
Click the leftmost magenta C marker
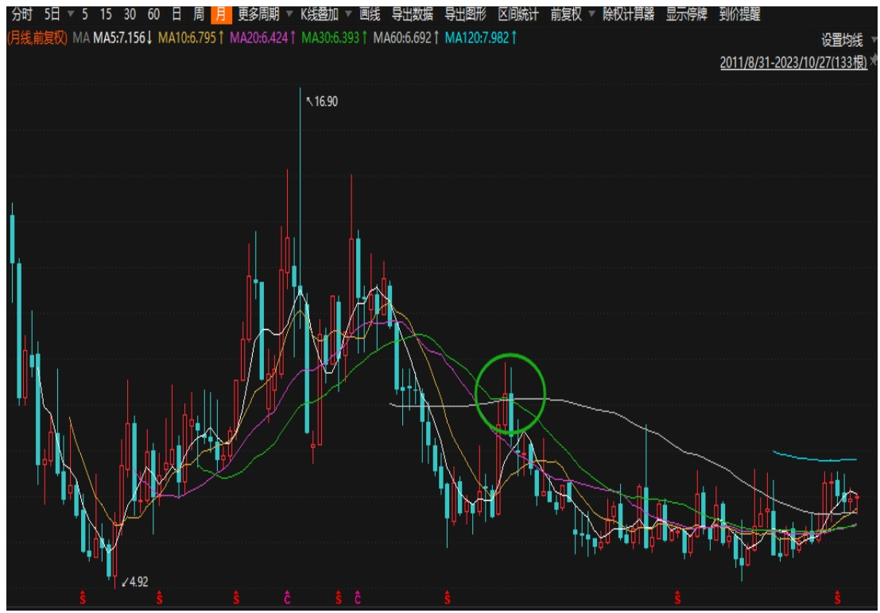pos(287,596)
